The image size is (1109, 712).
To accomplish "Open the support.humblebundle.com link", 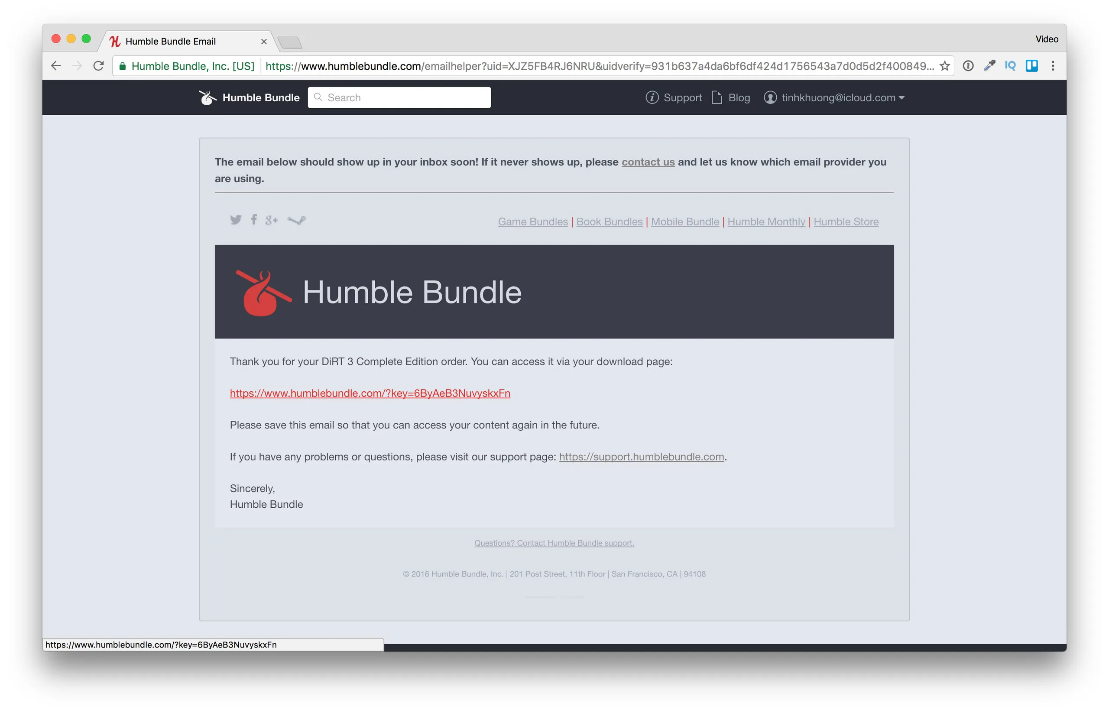I will tap(641, 456).
